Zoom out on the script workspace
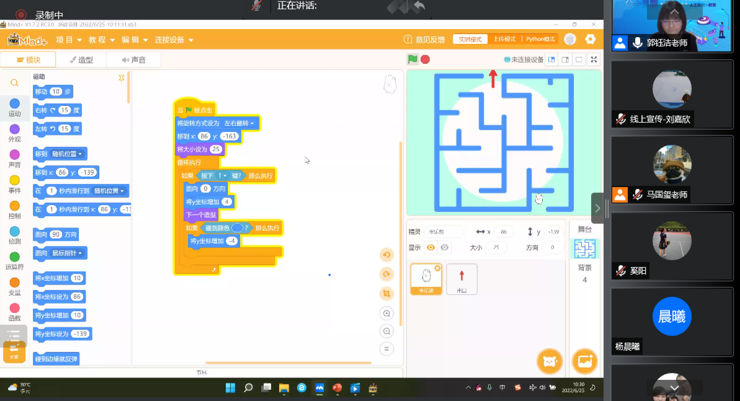The height and width of the screenshot is (401, 740). tap(386, 332)
